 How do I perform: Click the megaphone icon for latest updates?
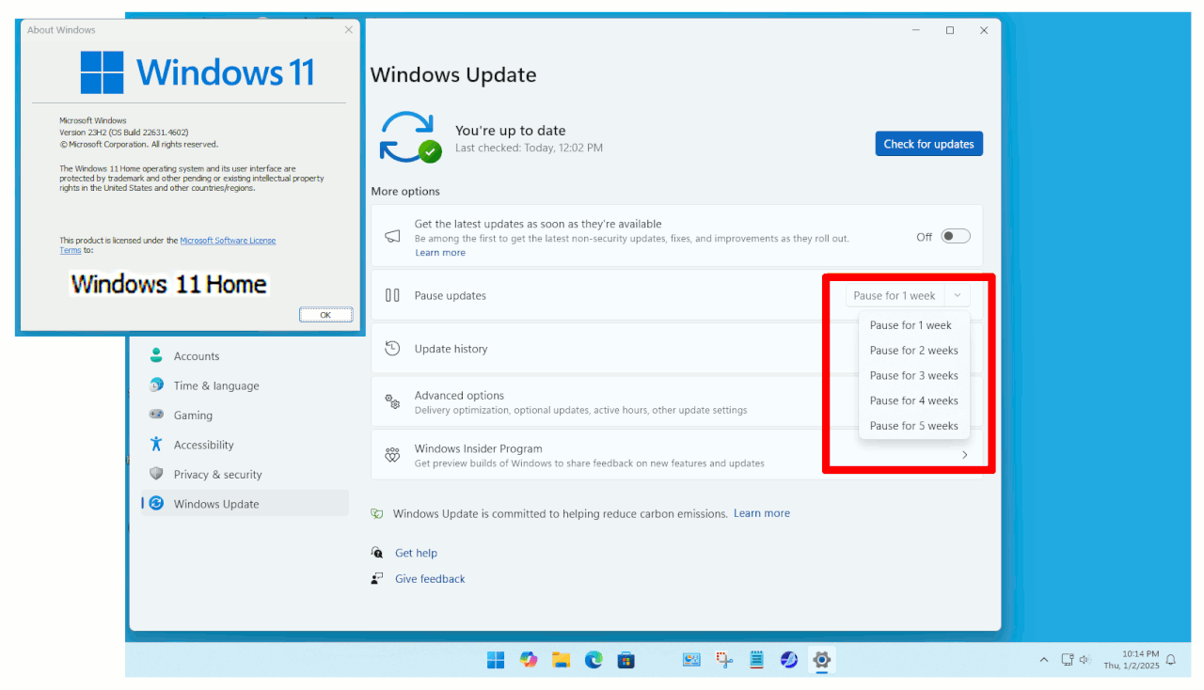click(392, 237)
